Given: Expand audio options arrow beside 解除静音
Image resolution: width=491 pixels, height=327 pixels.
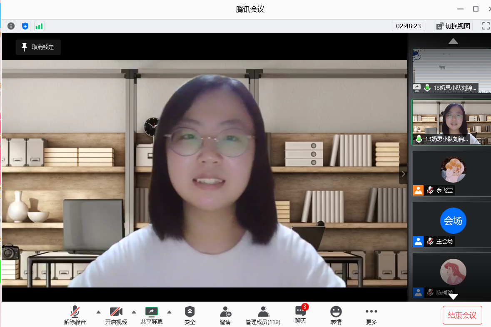Looking at the screenshot, I should [x=98, y=312].
